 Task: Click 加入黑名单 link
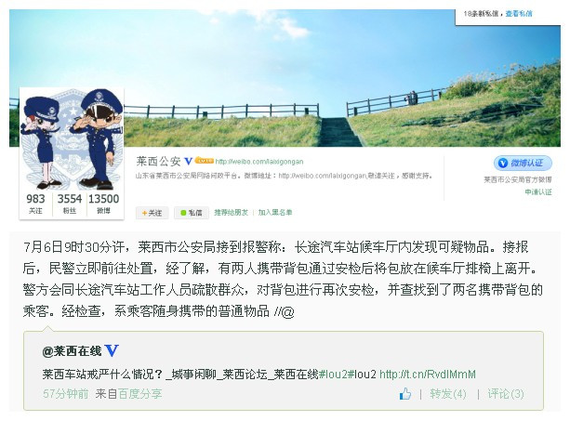coord(275,212)
